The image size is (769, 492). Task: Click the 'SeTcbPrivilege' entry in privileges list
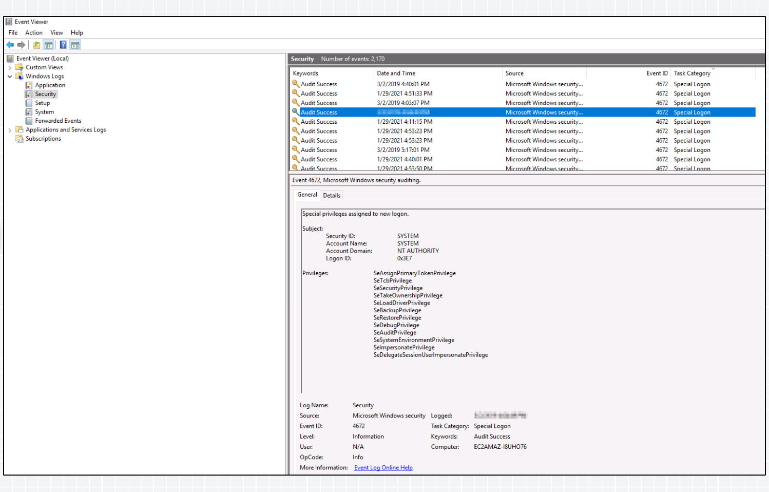coord(393,281)
